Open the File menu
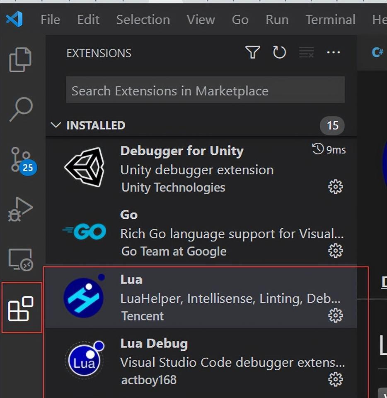387x398 pixels. pyautogui.click(x=51, y=20)
